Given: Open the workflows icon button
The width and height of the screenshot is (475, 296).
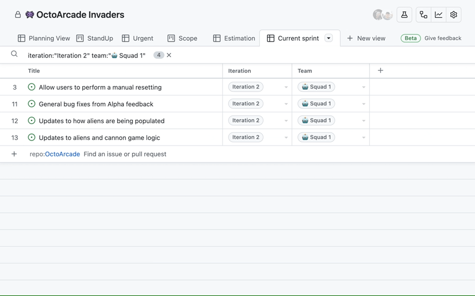Looking at the screenshot, I should click(423, 15).
